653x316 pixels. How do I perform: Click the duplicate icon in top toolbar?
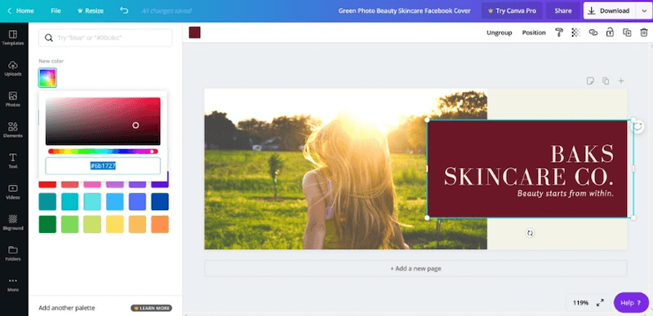627,33
